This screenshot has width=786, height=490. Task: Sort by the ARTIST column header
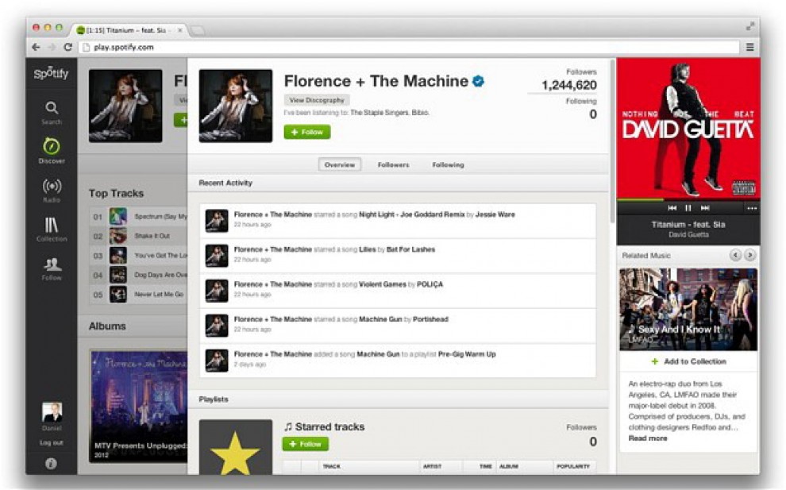432,466
